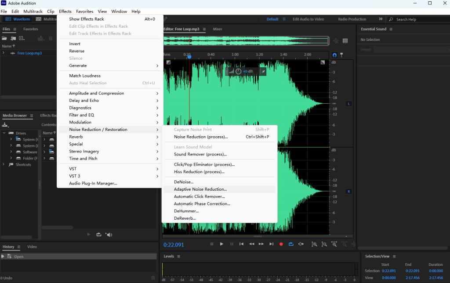Image resolution: width=450 pixels, height=283 pixels.
Task: Open the Editor panel menu icon
Action: click(x=204, y=29)
